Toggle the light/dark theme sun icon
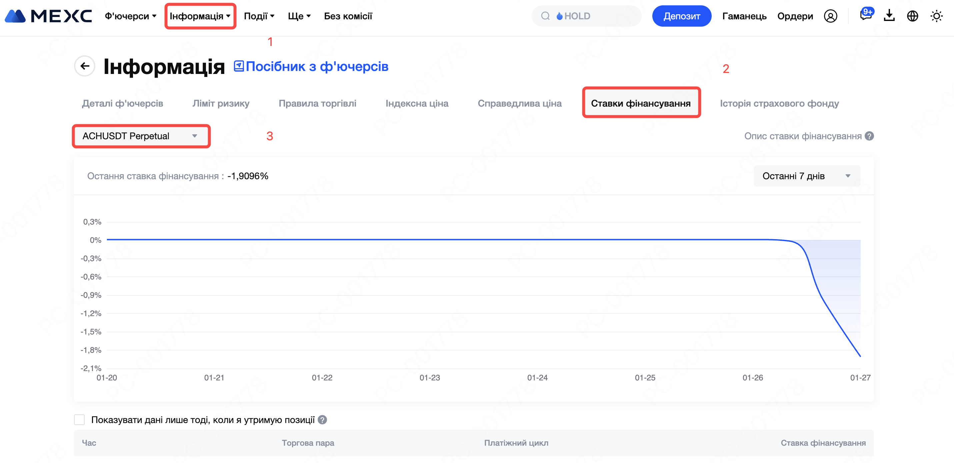Screen dimensions: 954x463 click(936, 16)
